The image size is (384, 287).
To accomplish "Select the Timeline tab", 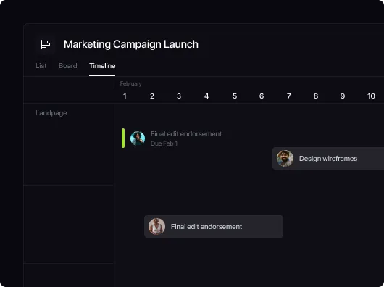I will click(102, 66).
